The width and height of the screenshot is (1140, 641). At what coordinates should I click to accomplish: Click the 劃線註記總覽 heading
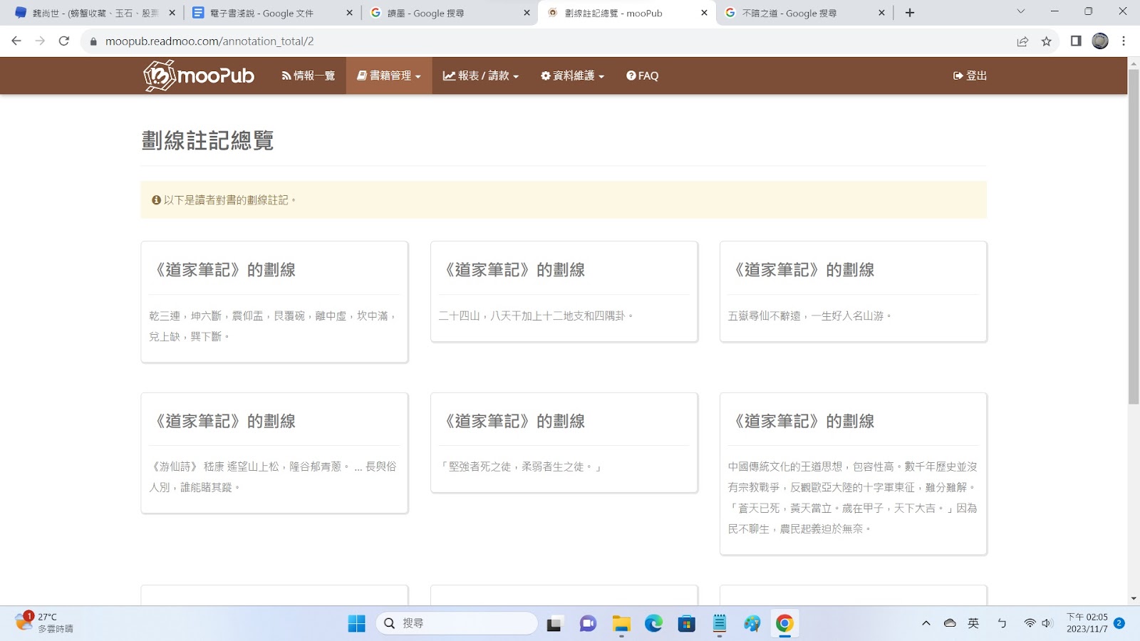(x=207, y=140)
